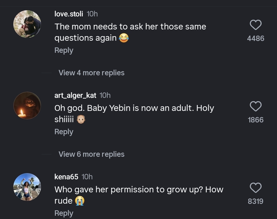Tap the 4486 like count

255,38
